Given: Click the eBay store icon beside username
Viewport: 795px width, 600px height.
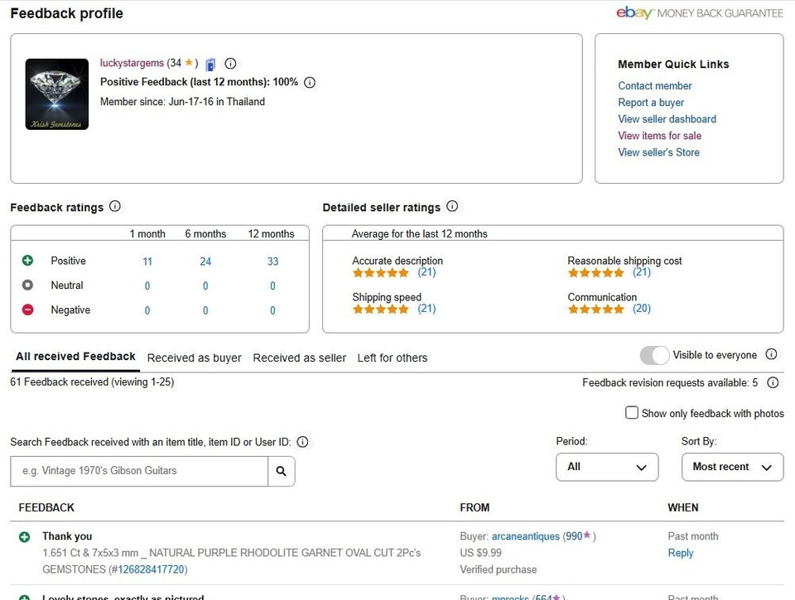Looking at the screenshot, I should [211, 64].
